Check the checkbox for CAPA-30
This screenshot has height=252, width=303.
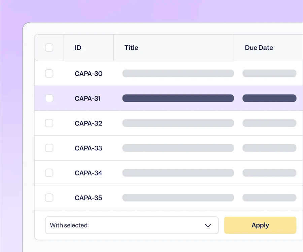click(x=49, y=73)
